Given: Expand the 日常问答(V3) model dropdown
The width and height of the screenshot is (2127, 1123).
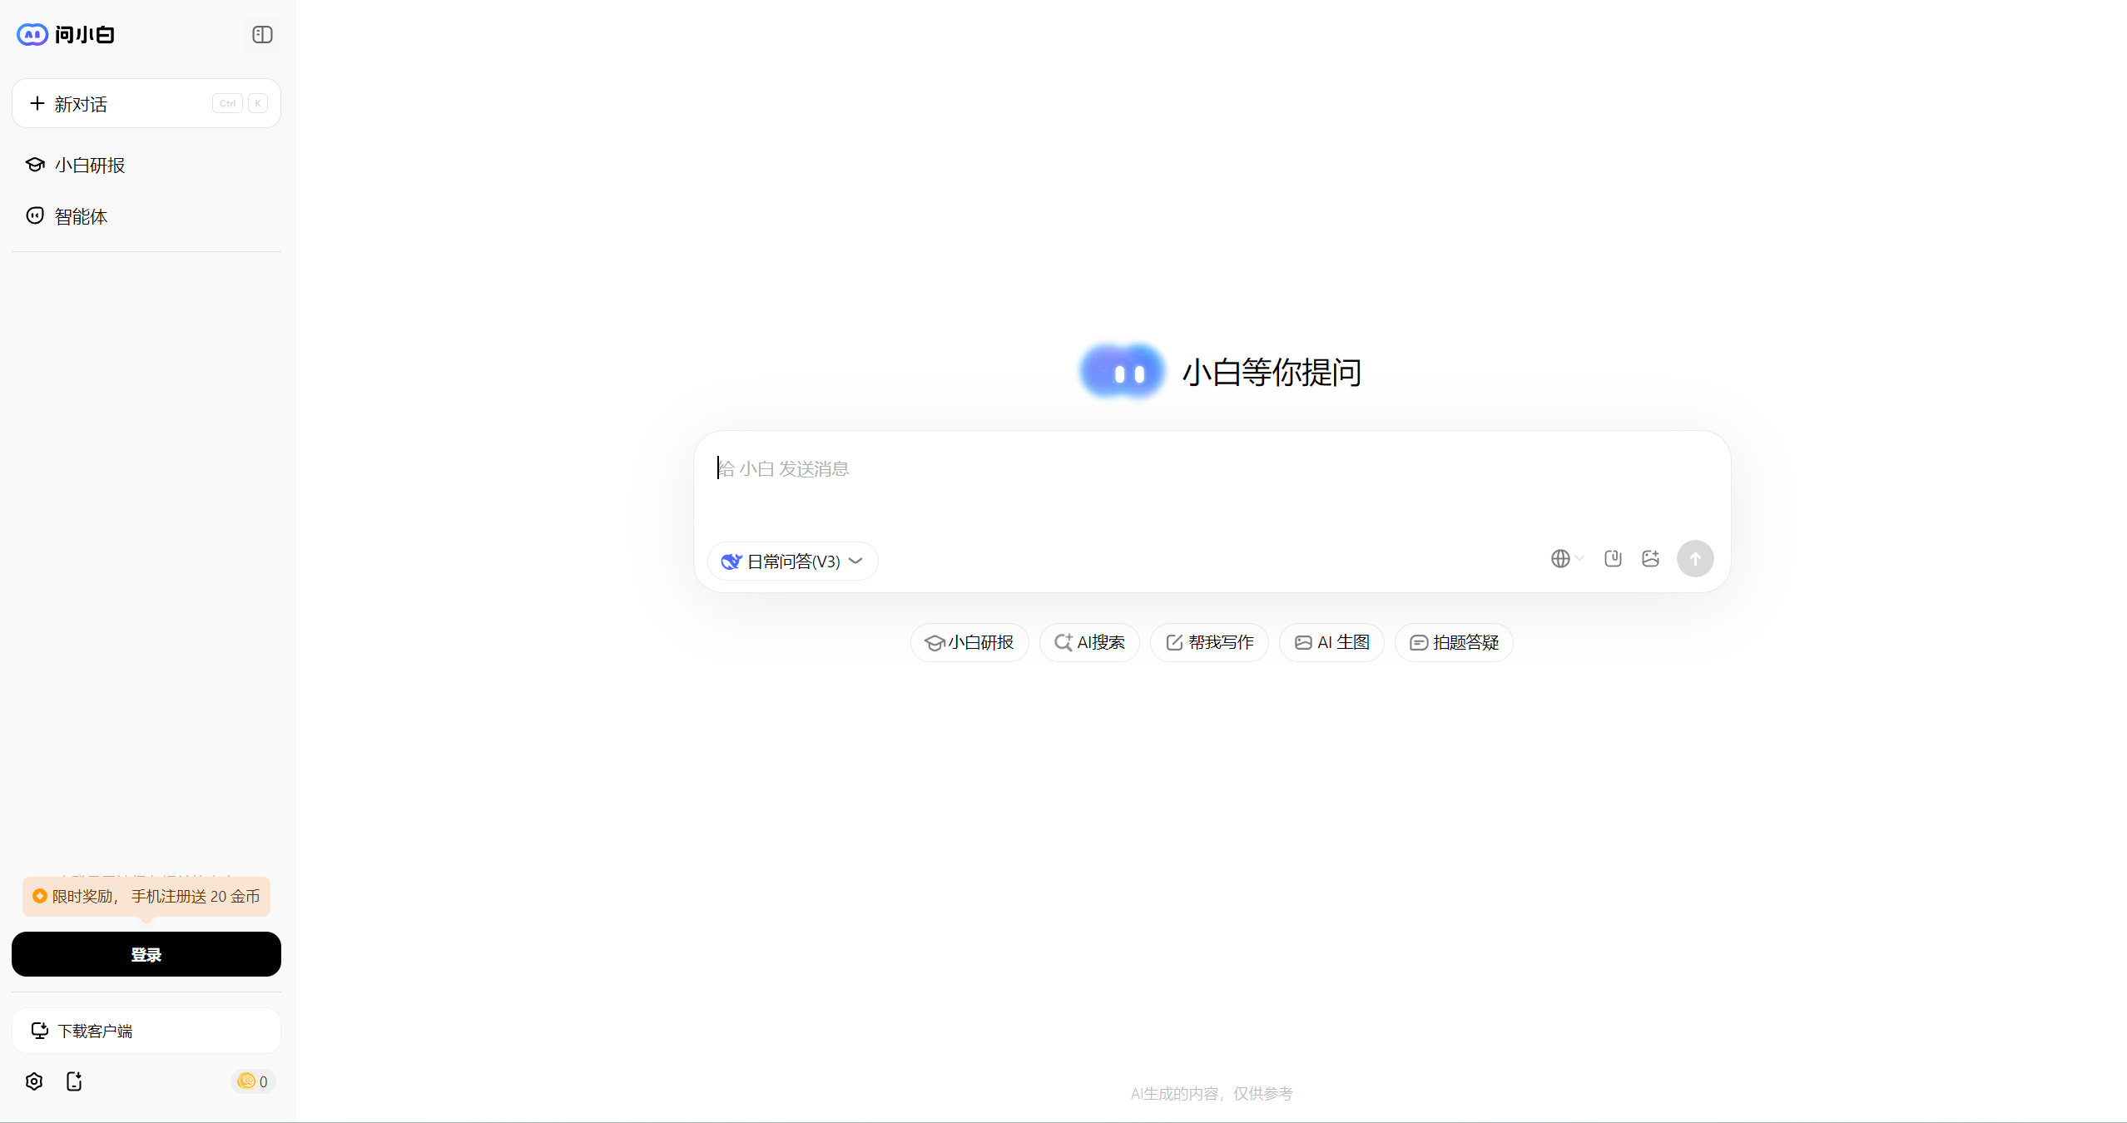Looking at the screenshot, I should click(792, 561).
